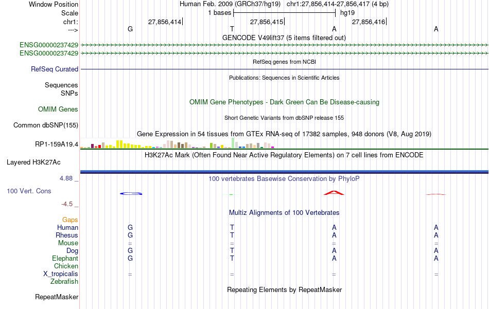Viewport: 489px width, 309px height.
Task: Click the tall light-green bar in GTEx chart
Action: 233,143
